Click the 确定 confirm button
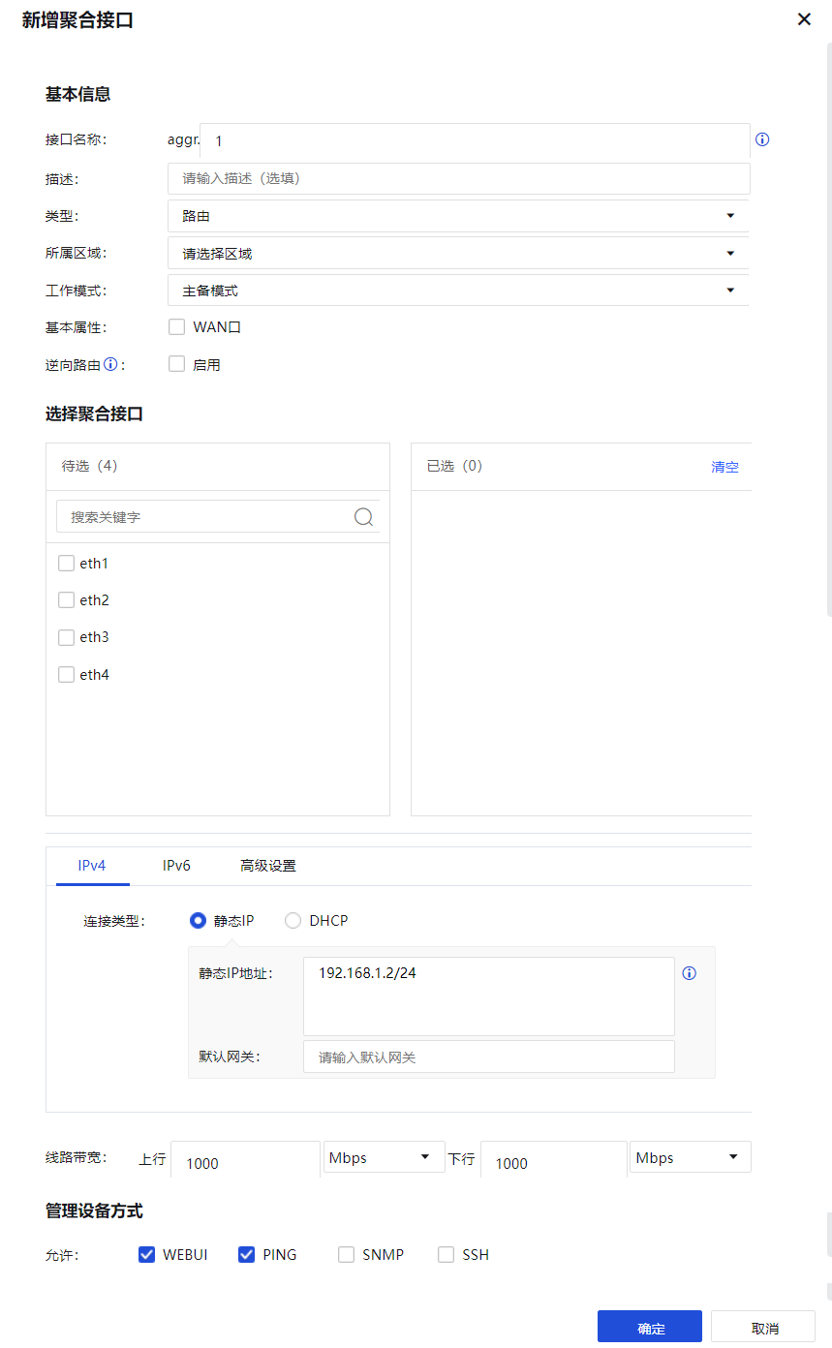The image size is (832, 1348). (x=650, y=1328)
